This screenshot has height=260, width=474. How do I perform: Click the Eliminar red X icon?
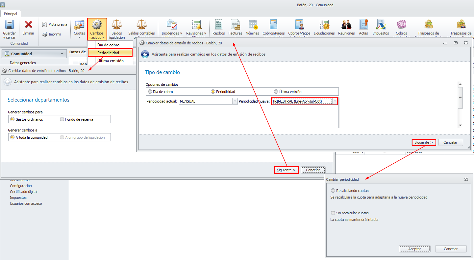coord(29,25)
